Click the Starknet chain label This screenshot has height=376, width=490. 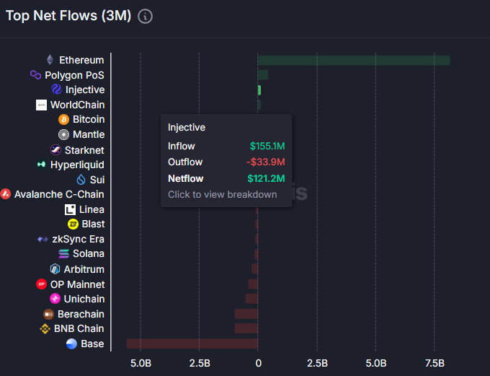click(x=84, y=150)
